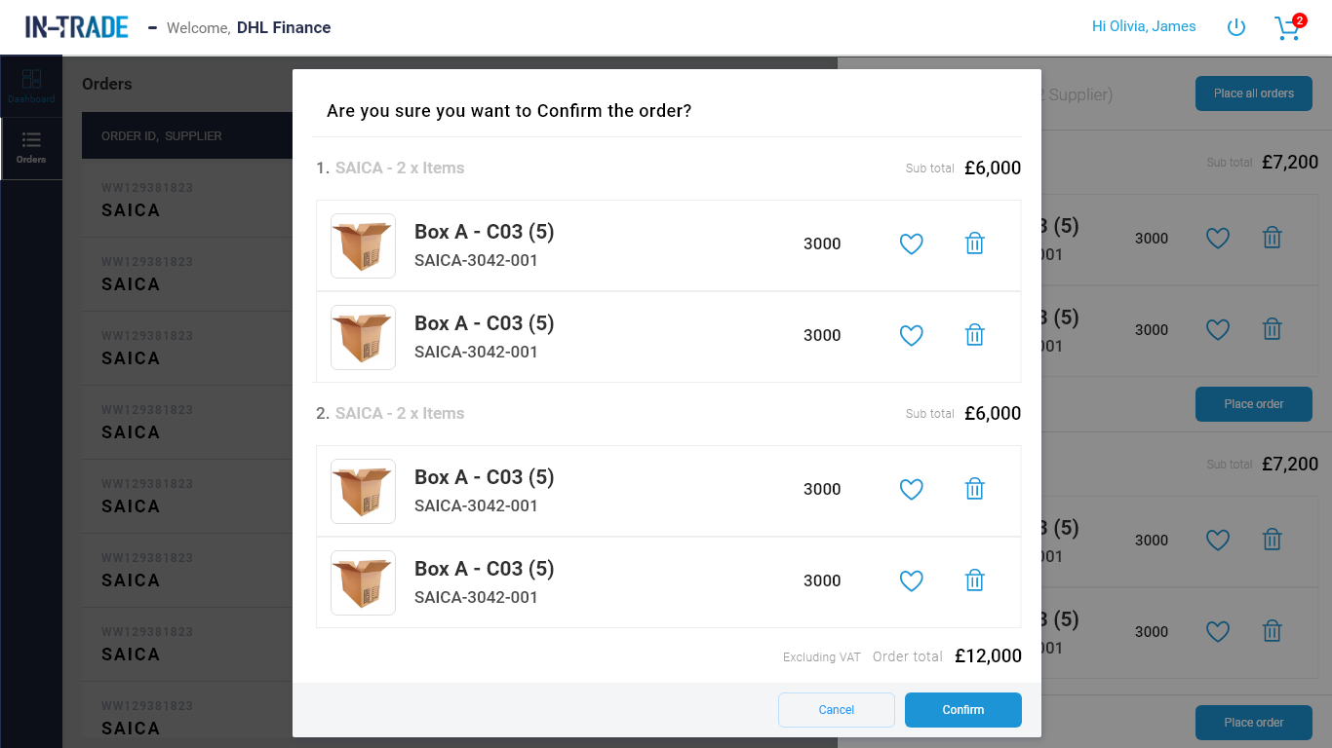Open the Dashboard sidebar tab

31,87
